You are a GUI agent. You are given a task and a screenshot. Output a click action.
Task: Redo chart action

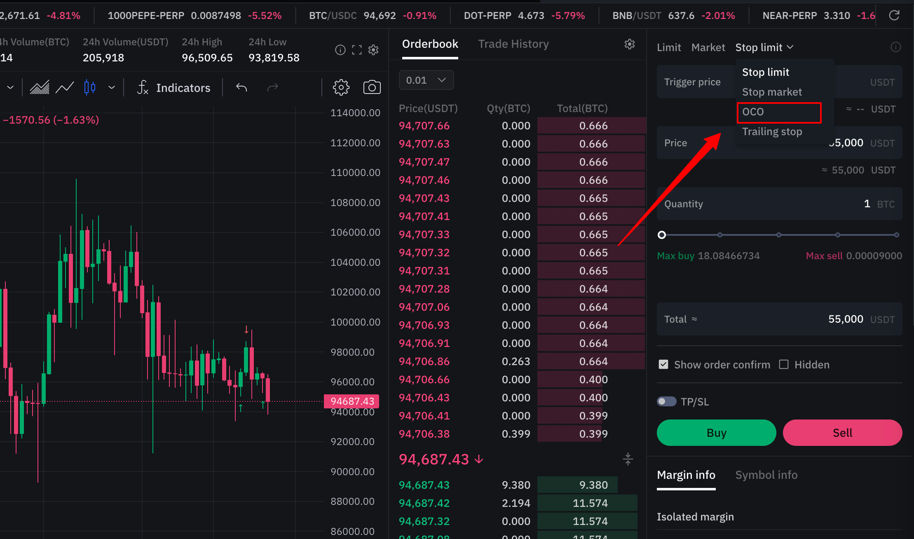coord(273,87)
